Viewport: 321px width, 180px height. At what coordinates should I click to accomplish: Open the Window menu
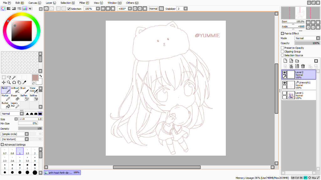click(x=114, y=3)
